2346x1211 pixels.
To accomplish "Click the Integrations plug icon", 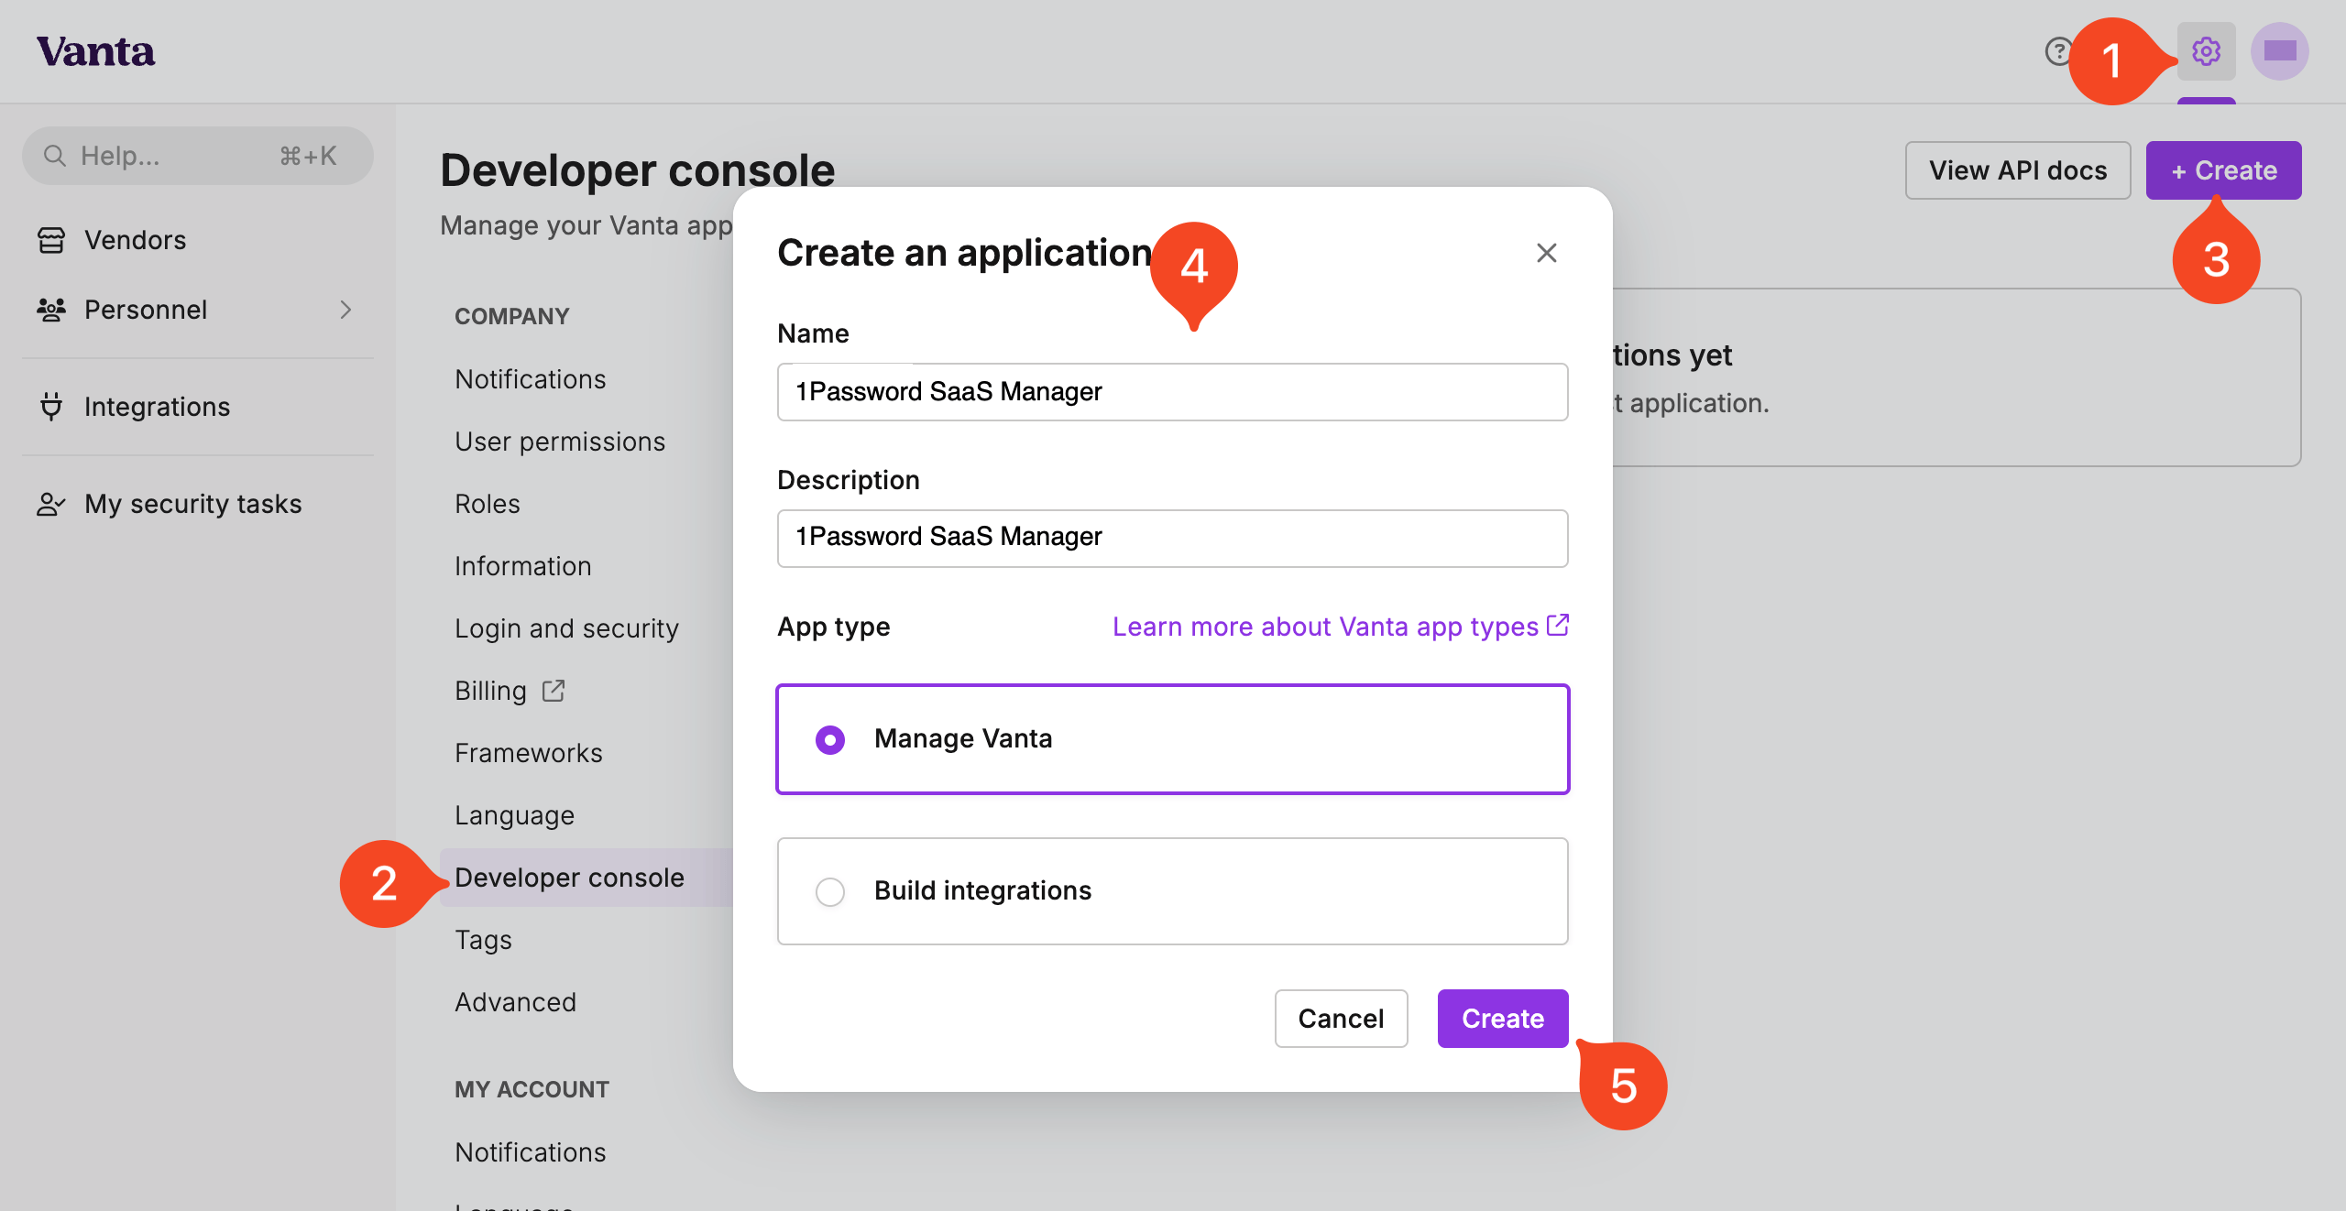I will 51,407.
